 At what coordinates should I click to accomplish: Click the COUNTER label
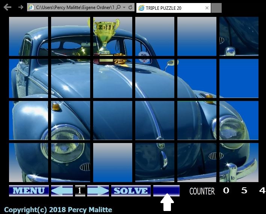(202, 191)
